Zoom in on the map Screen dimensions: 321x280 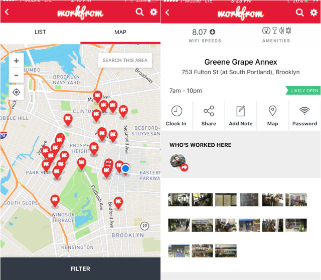point(16,61)
